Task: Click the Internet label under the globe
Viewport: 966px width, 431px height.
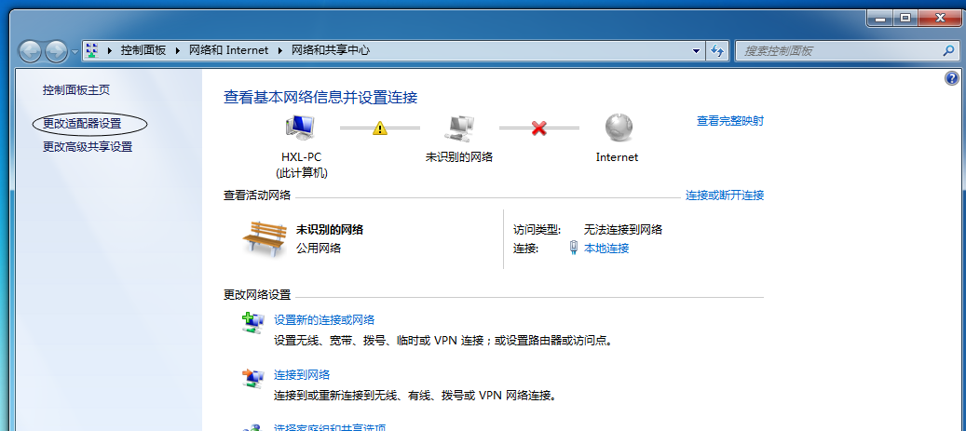Action: pyautogui.click(x=617, y=157)
